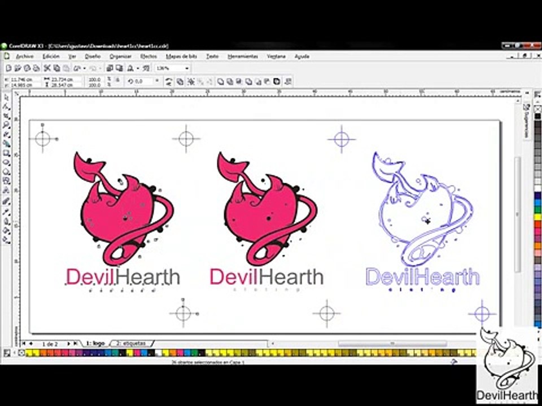Select the Rectangle tool
542x406 pixels.
pos(6,153)
